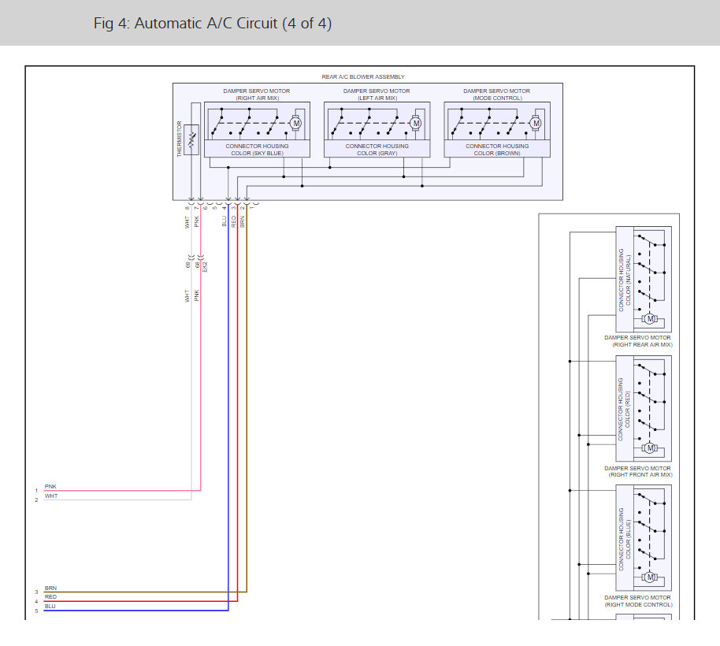Image resolution: width=720 pixels, height=646 pixels.
Task: Click vertical 'BRN' label under blower assembly
Action: (x=243, y=221)
